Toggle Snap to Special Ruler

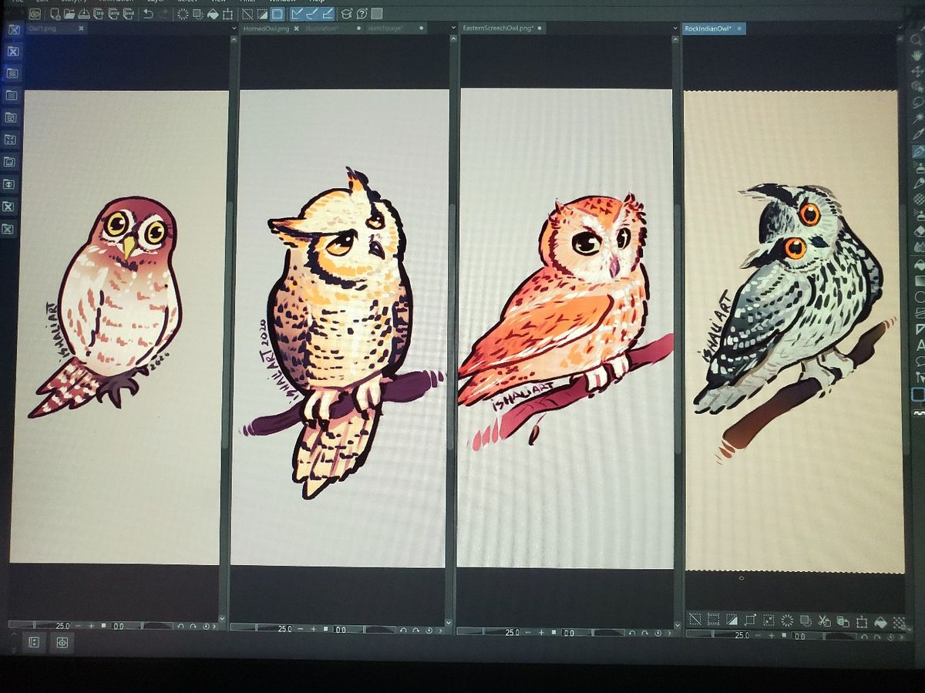[312, 15]
